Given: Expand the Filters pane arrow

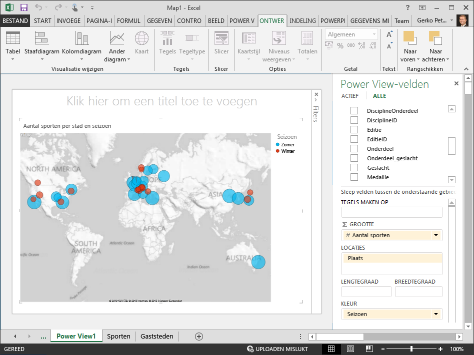Looking at the screenshot, I should [x=316, y=100].
